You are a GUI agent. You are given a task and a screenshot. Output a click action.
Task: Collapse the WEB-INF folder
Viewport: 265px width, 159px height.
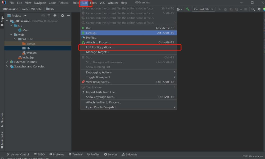coord(15,39)
